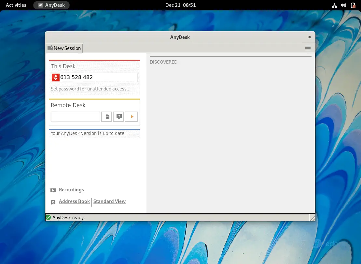This screenshot has height=264, width=361.
Task: Switch to the New Session tab
Action: (x=64, y=48)
